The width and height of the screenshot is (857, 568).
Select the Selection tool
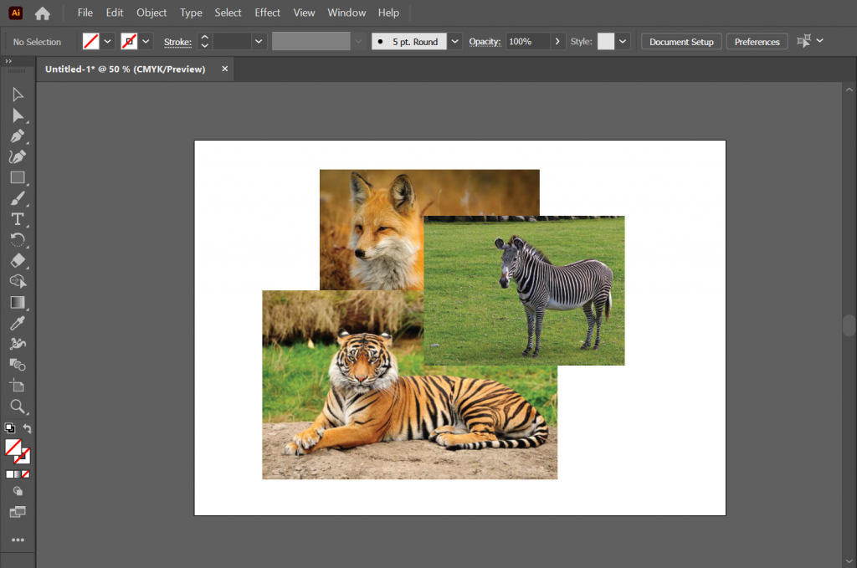[18, 94]
